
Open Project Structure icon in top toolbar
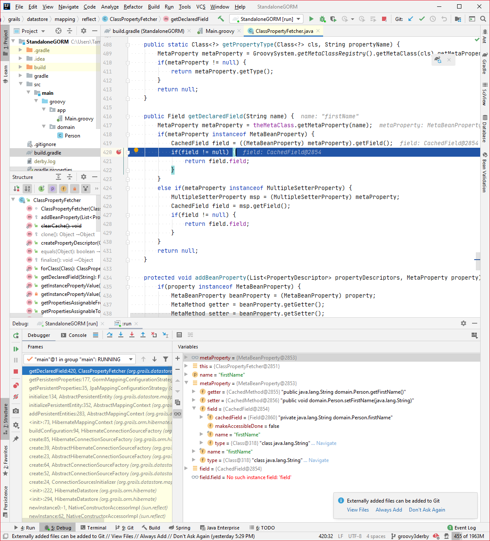[458, 19]
